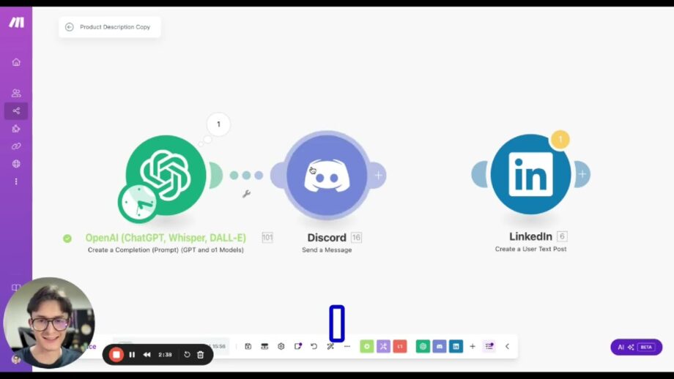
Task: Open Connections link icon in sidebar
Action: point(16,146)
